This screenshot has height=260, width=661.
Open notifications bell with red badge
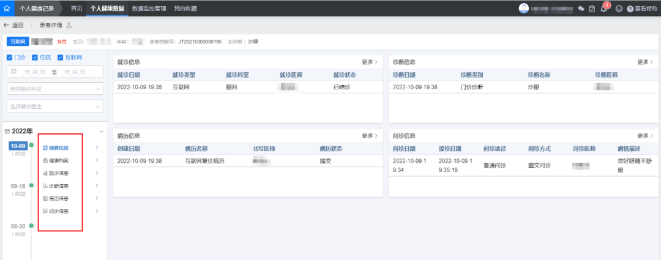pyautogui.click(x=604, y=8)
